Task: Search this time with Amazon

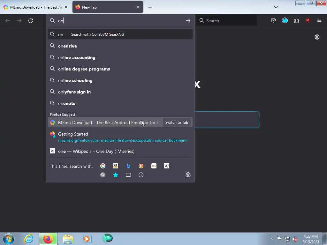Action: pyautogui.click(x=116, y=166)
